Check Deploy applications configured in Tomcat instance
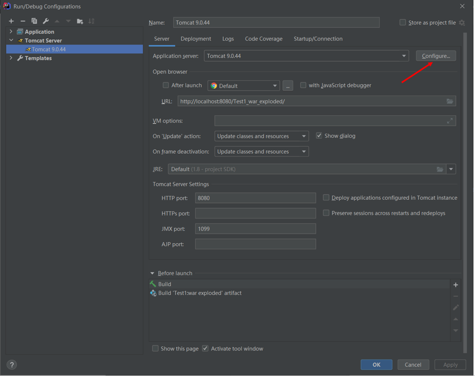This screenshot has height=376, width=475. tap(326, 198)
